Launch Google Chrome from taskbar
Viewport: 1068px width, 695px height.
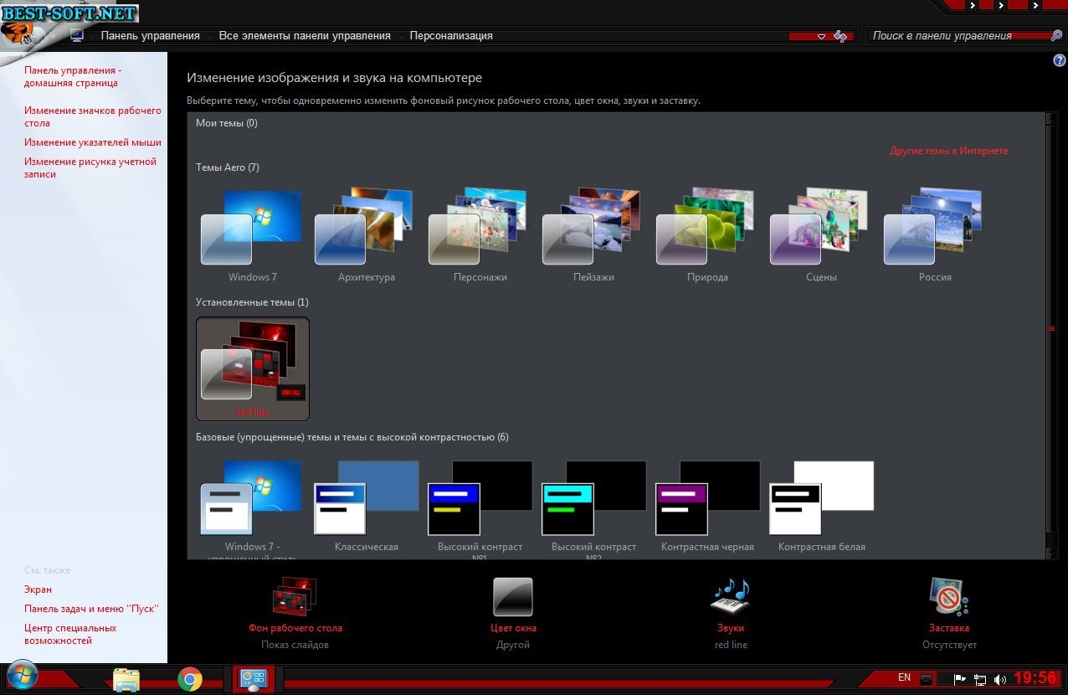click(x=190, y=679)
